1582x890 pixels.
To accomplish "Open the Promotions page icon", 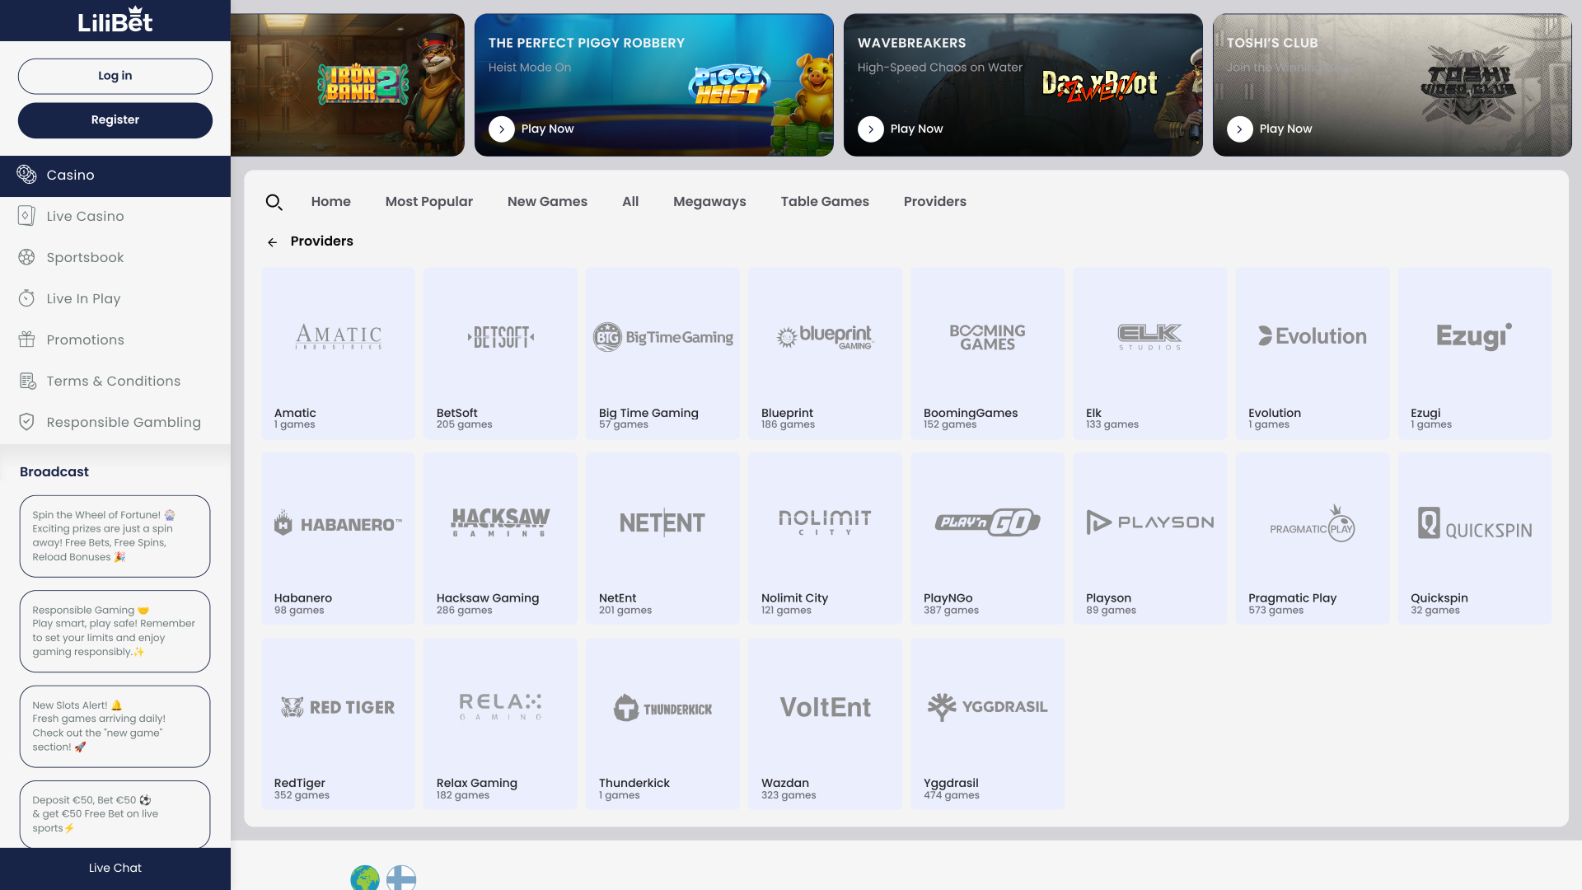I will [x=26, y=340].
